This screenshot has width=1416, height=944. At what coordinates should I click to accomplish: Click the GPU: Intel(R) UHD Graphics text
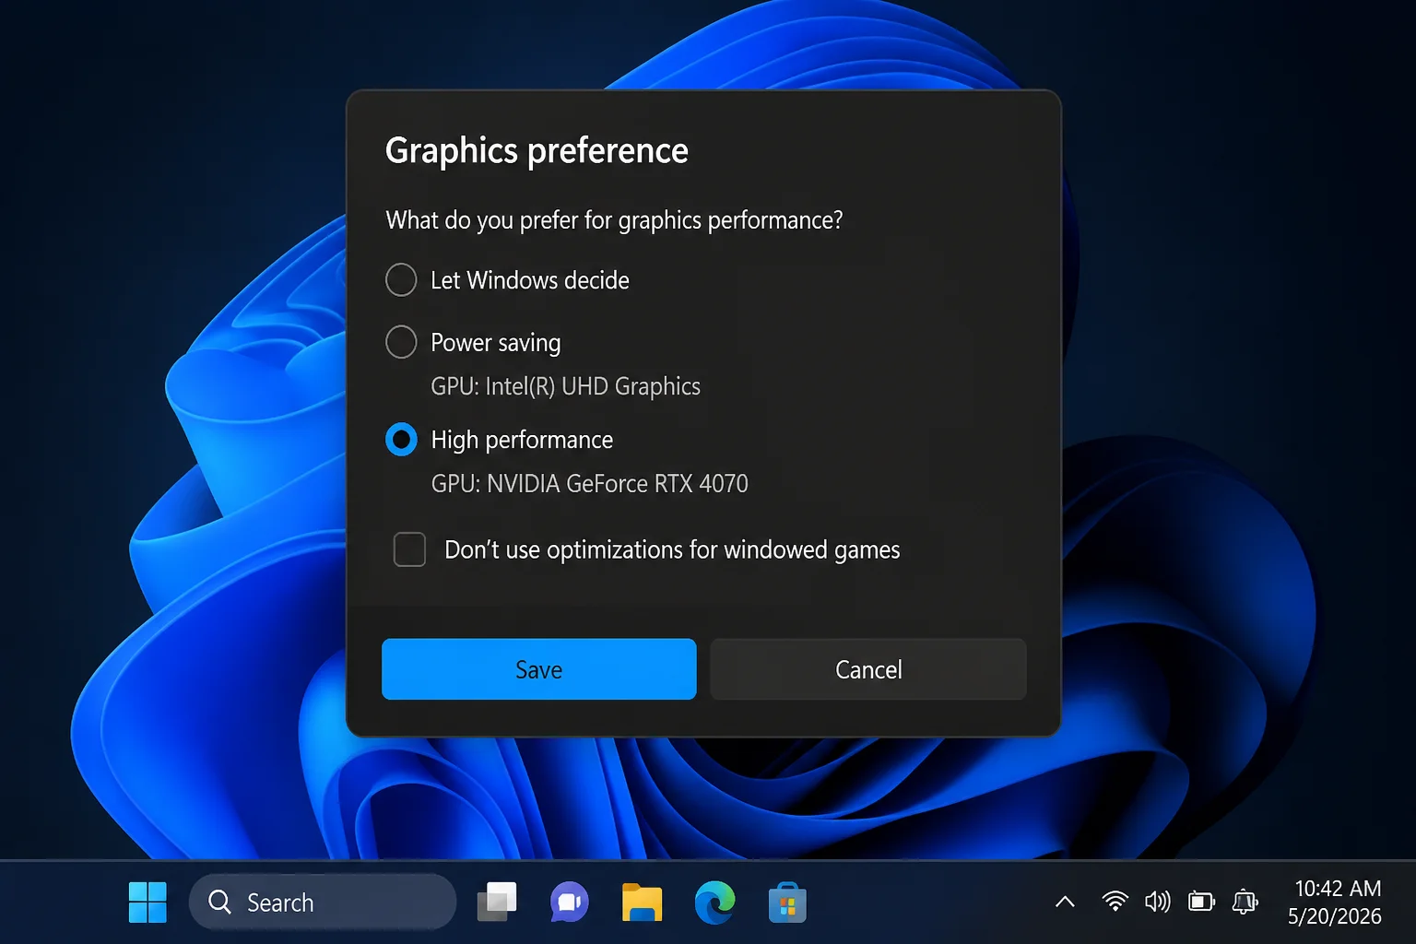pyautogui.click(x=566, y=386)
